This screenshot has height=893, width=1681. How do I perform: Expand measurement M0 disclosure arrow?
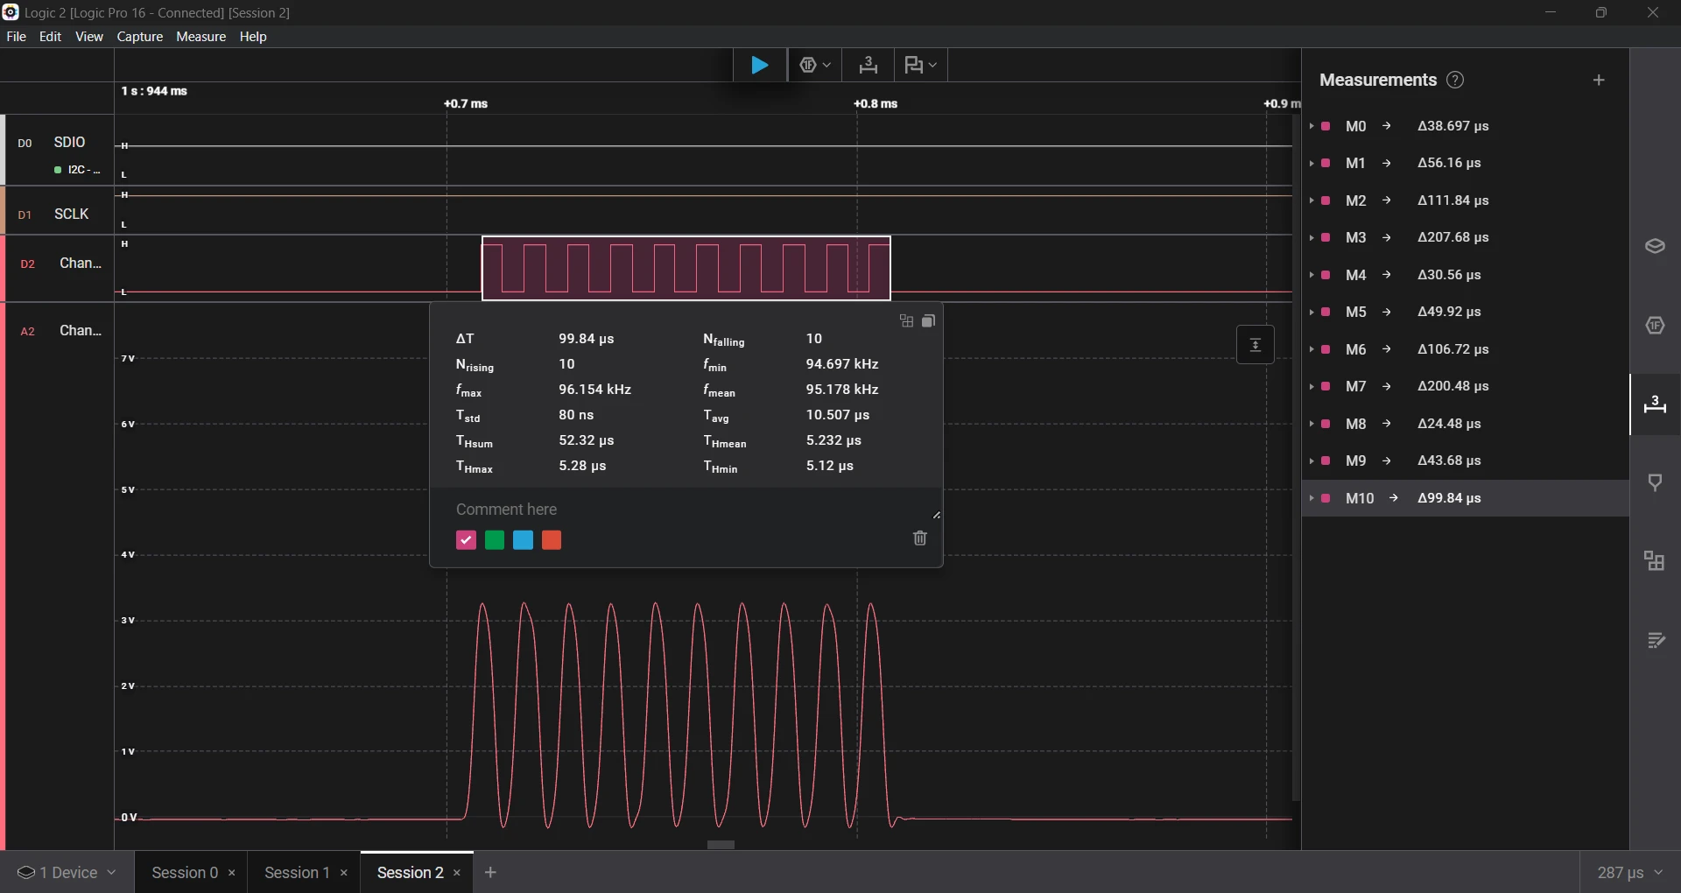point(1311,126)
